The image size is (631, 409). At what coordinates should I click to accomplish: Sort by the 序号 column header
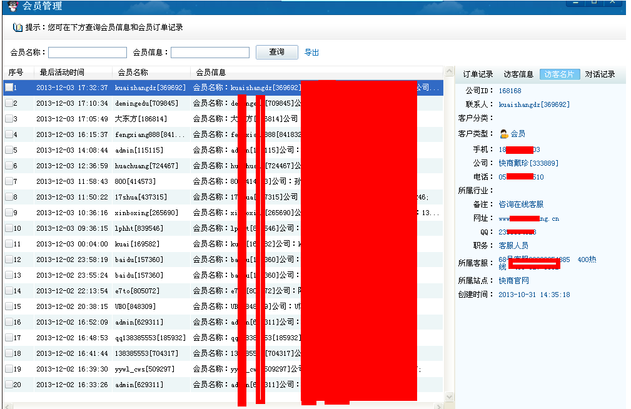[x=16, y=73]
